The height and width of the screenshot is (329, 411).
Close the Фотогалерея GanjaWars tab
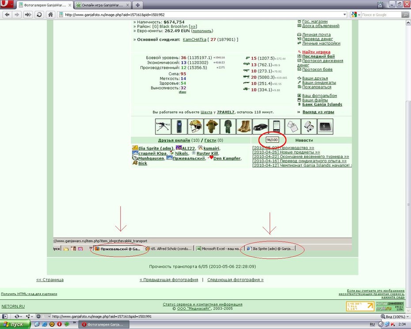tap(70, 5)
